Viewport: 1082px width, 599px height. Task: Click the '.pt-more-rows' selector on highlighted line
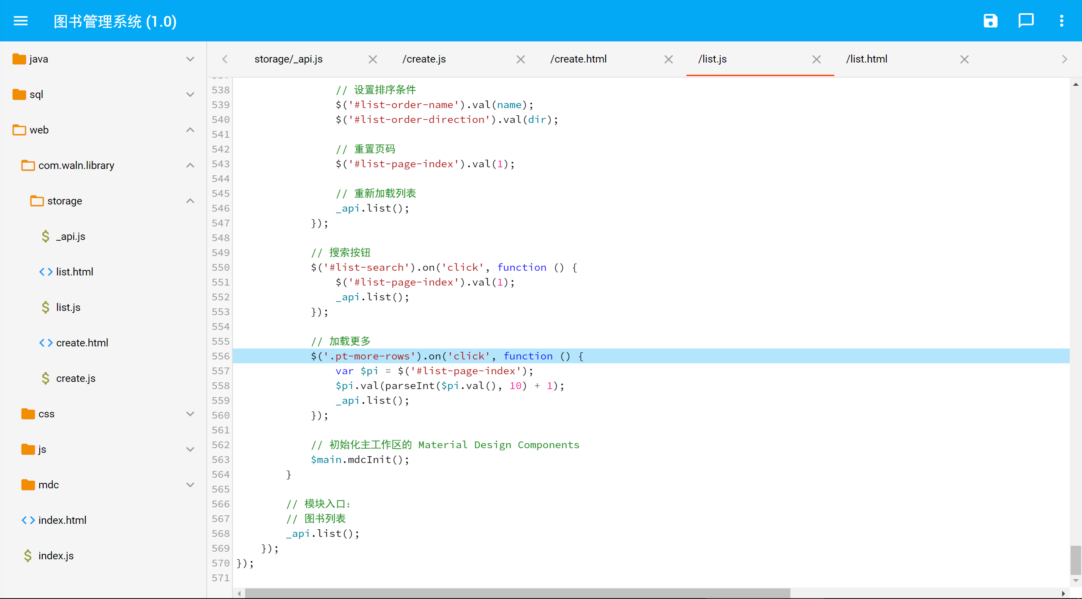(369, 356)
